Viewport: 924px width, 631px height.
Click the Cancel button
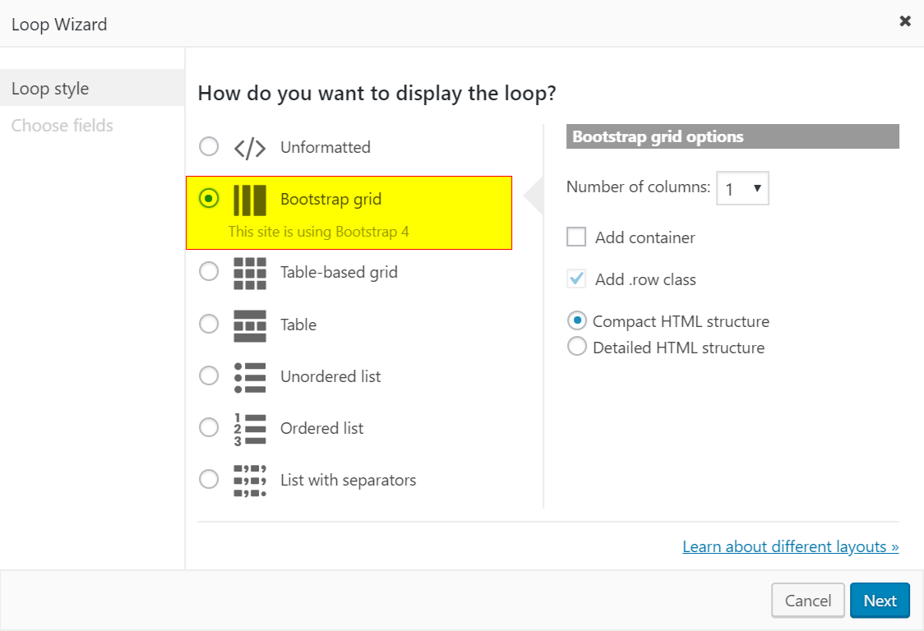tap(807, 601)
